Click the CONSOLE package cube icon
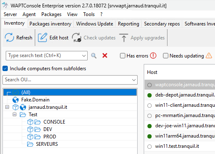Viewport: 215px width, 154px height. pos(30,122)
